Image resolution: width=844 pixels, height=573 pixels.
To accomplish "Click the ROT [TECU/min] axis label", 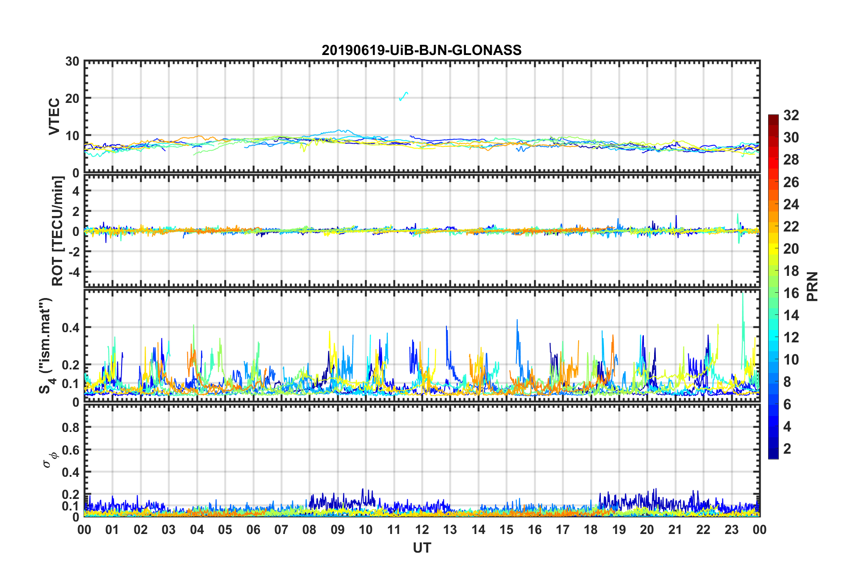I will click(x=58, y=231).
